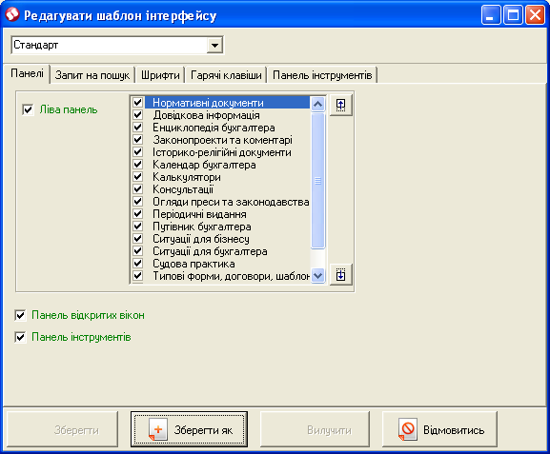Toggle Огляди преси та законодавства checkbox
The image size is (550, 454).
(138, 202)
